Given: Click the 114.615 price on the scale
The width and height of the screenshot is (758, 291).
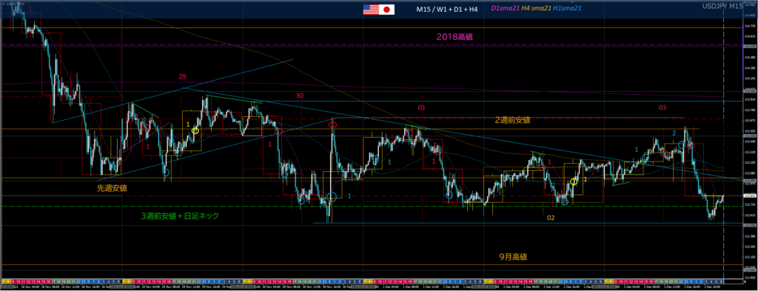Looking at the screenshot, I should point(751,36).
